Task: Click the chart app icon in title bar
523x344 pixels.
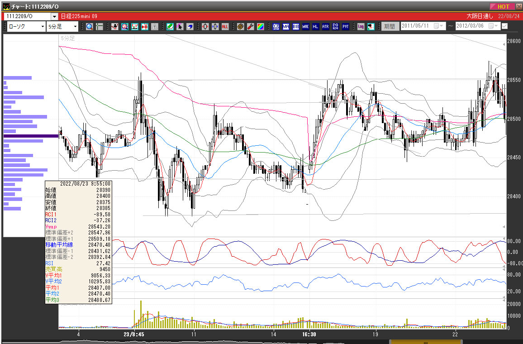Action: pyautogui.click(x=6, y=6)
